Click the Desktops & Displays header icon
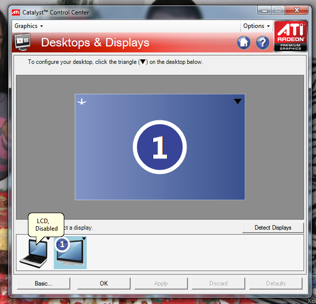The height and width of the screenshot is (304, 316). click(x=23, y=42)
